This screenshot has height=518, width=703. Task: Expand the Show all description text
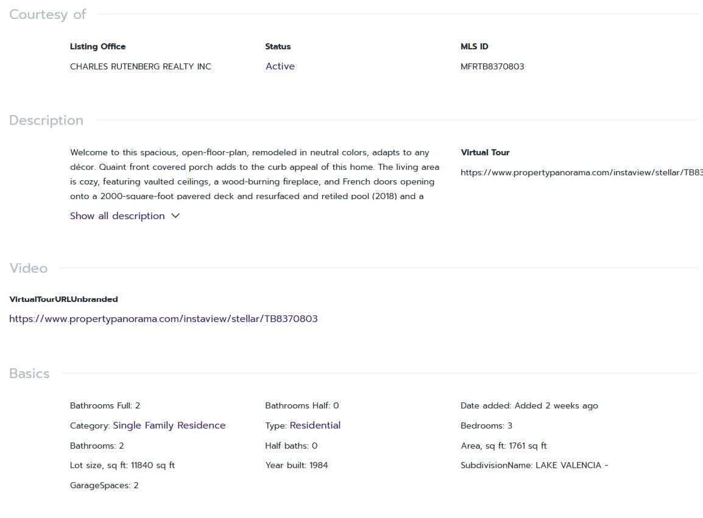click(x=118, y=216)
